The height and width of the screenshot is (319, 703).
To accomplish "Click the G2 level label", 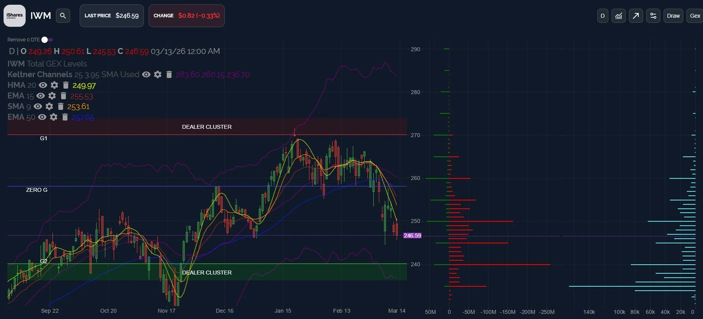I will (43, 261).
